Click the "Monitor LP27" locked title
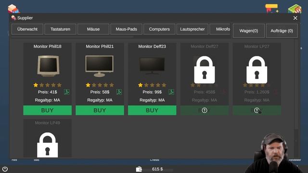The image size is (308, 173). tap(257, 47)
